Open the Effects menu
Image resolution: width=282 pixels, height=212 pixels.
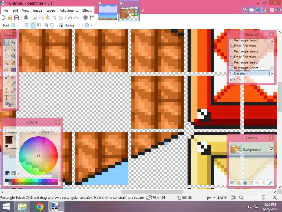pyautogui.click(x=87, y=10)
